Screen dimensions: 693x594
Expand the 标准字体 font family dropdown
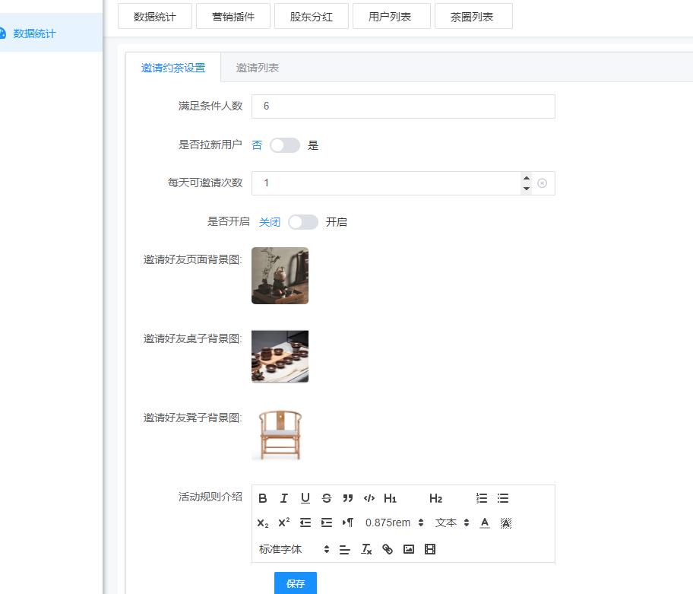pos(294,549)
